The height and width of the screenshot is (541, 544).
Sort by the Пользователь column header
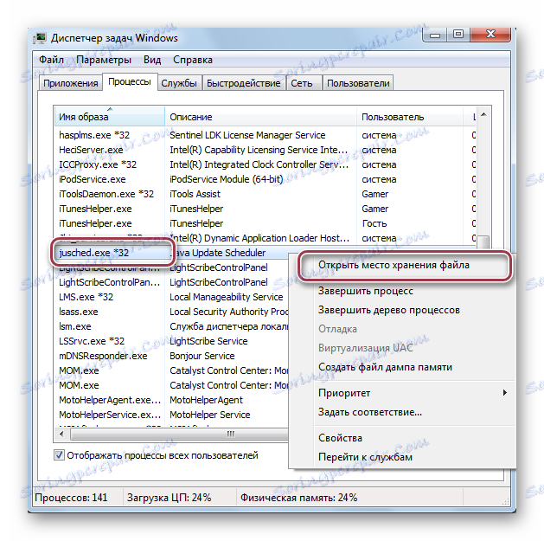click(x=410, y=117)
